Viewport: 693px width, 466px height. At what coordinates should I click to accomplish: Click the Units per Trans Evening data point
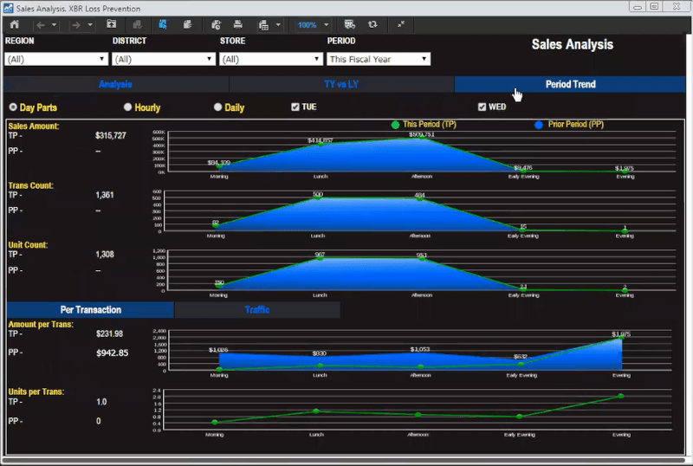pyautogui.click(x=621, y=396)
